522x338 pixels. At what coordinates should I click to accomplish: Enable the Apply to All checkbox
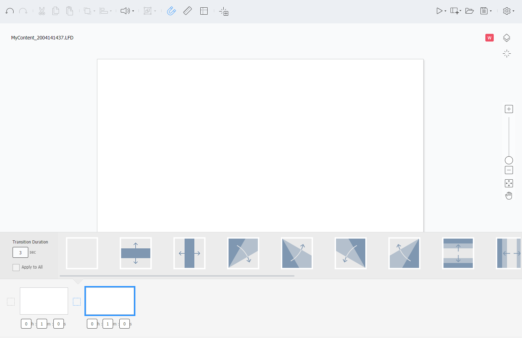[x=16, y=268]
